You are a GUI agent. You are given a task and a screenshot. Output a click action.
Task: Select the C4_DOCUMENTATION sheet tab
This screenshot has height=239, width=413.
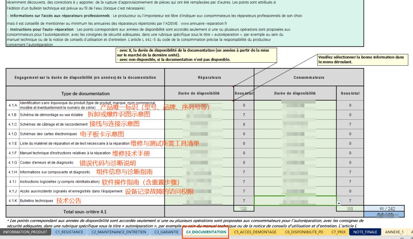pyautogui.click(x=206, y=232)
